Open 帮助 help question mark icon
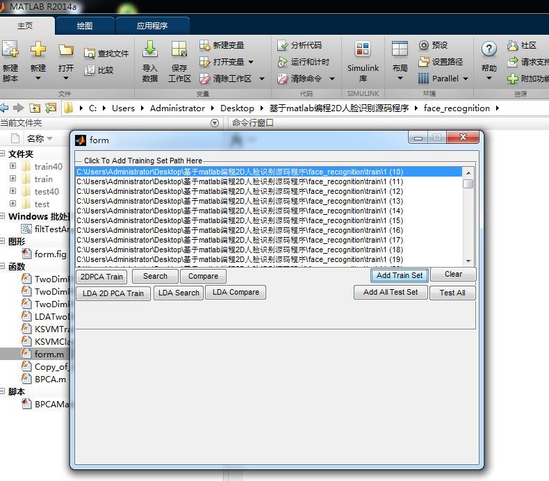This screenshot has width=549, height=481. (x=489, y=49)
